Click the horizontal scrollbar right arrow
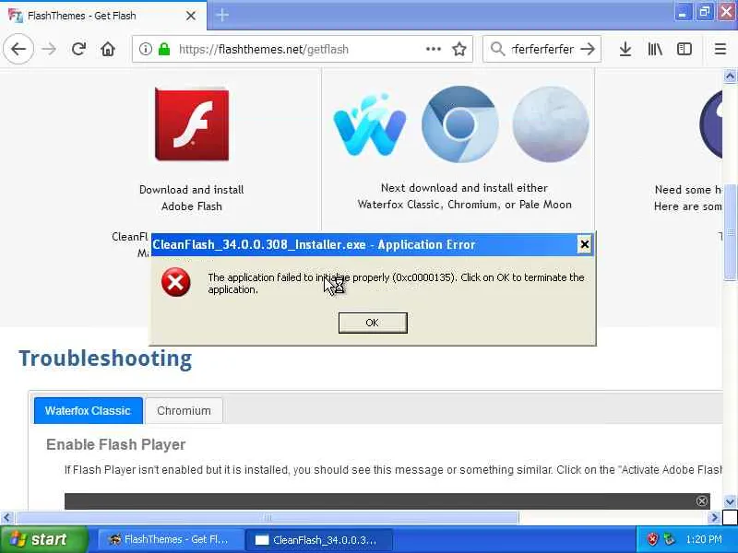The image size is (738, 553). pyautogui.click(x=714, y=518)
